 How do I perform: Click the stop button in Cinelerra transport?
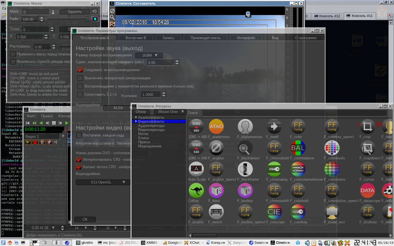54,123
